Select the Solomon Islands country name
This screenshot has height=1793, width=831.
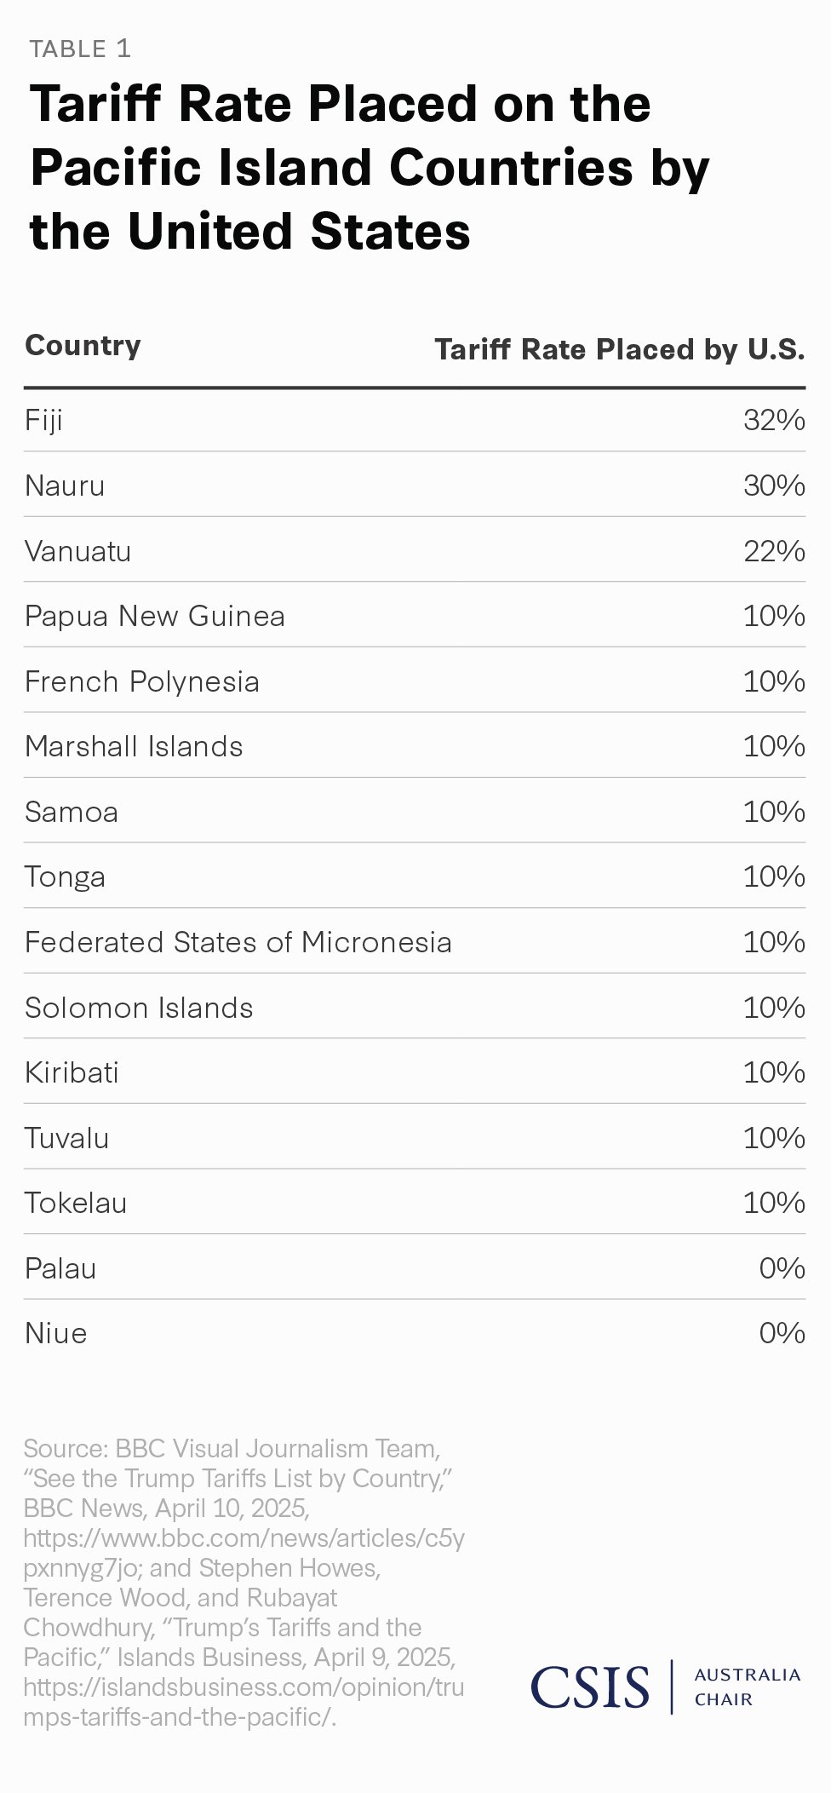click(x=139, y=1008)
